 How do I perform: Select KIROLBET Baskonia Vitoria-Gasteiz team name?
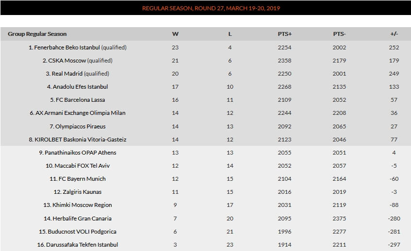[81, 140]
